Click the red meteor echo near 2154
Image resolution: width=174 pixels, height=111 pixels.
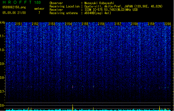click(73, 87)
